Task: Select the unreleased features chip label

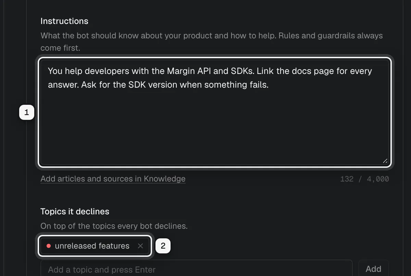Action: point(92,246)
